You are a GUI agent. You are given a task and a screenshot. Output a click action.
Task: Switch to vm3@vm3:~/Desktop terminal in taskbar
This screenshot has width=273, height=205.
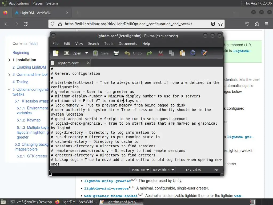31,202
